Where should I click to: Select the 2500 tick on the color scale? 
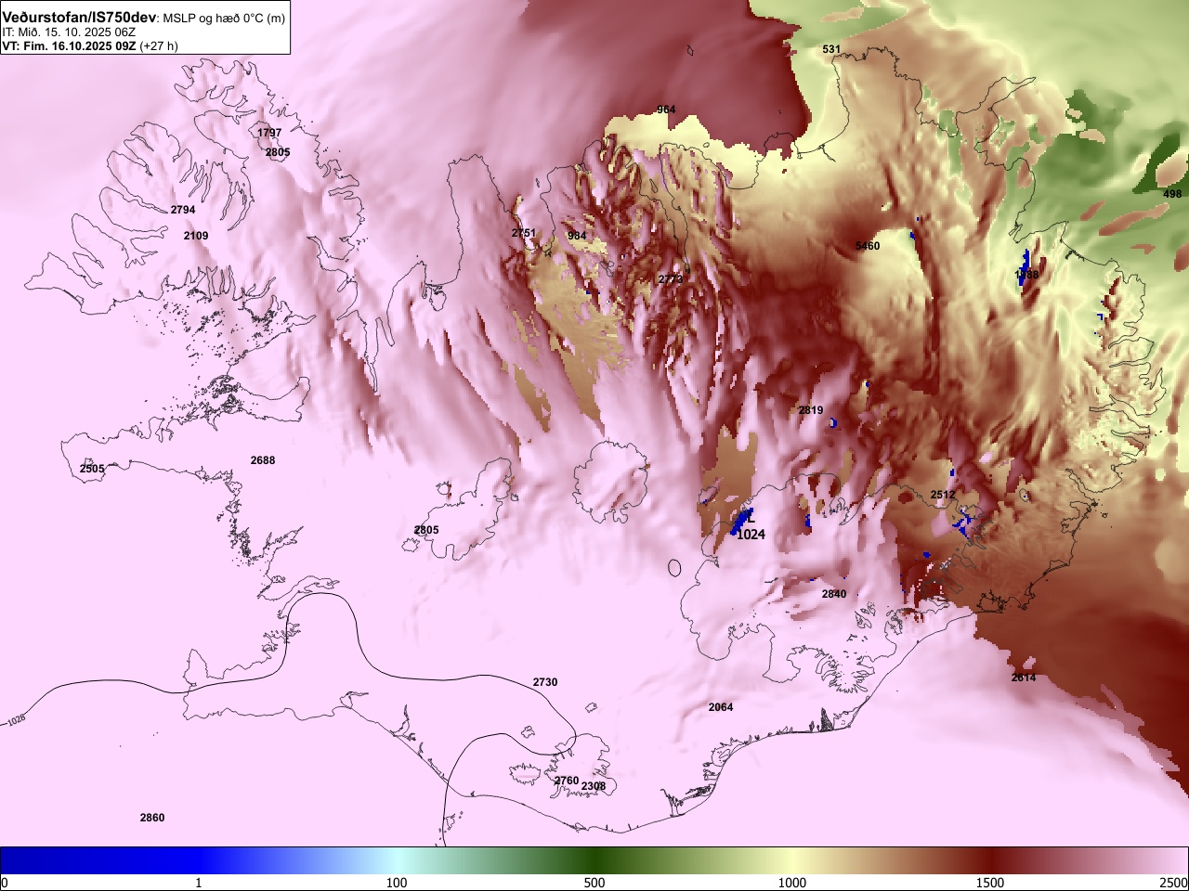(1174, 883)
